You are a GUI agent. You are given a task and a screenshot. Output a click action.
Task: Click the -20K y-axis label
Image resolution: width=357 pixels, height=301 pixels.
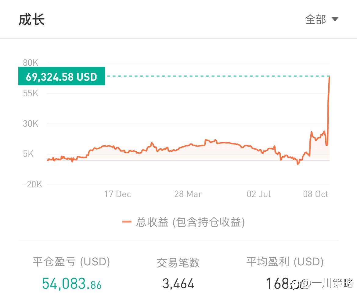33,184
